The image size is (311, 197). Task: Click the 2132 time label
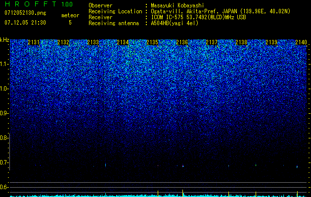(x=63, y=42)
